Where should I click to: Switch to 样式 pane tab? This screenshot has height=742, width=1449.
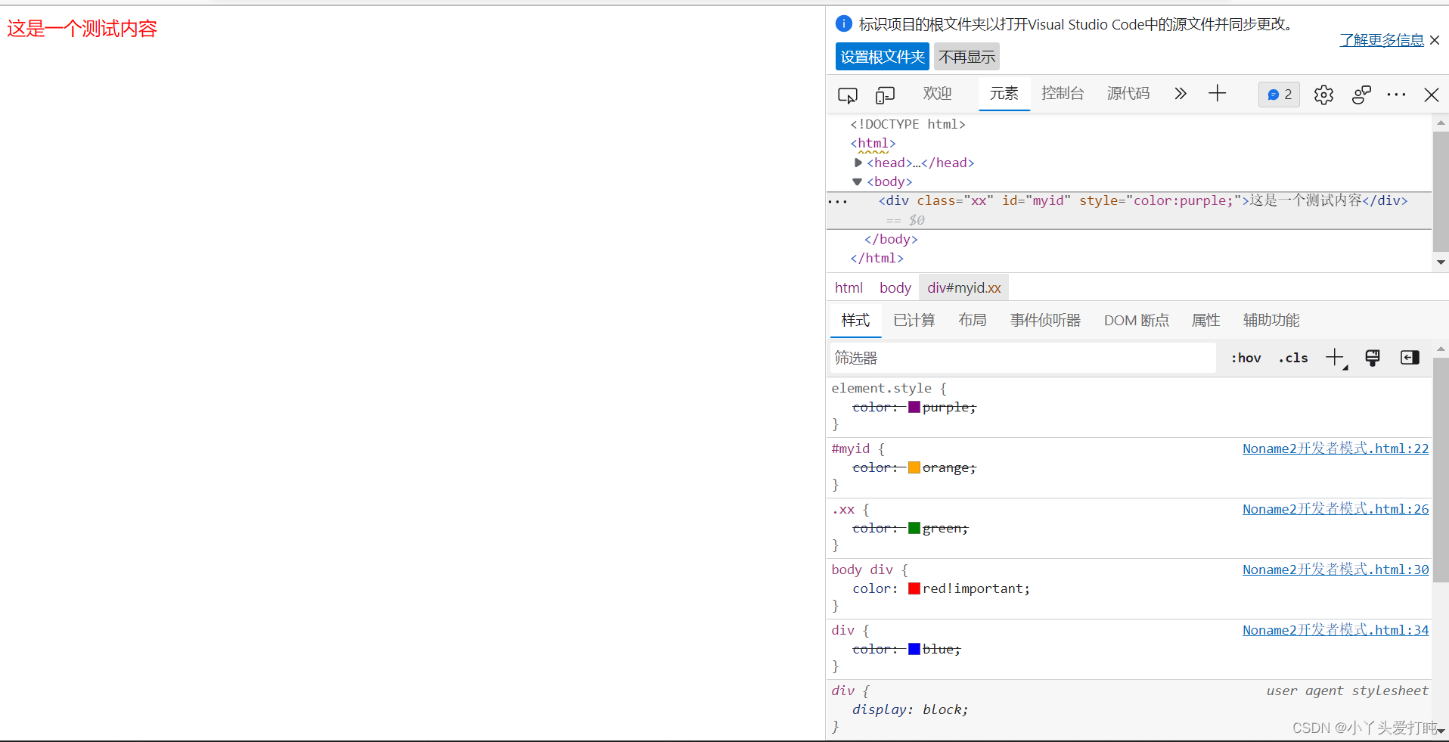tap(855, 320)
